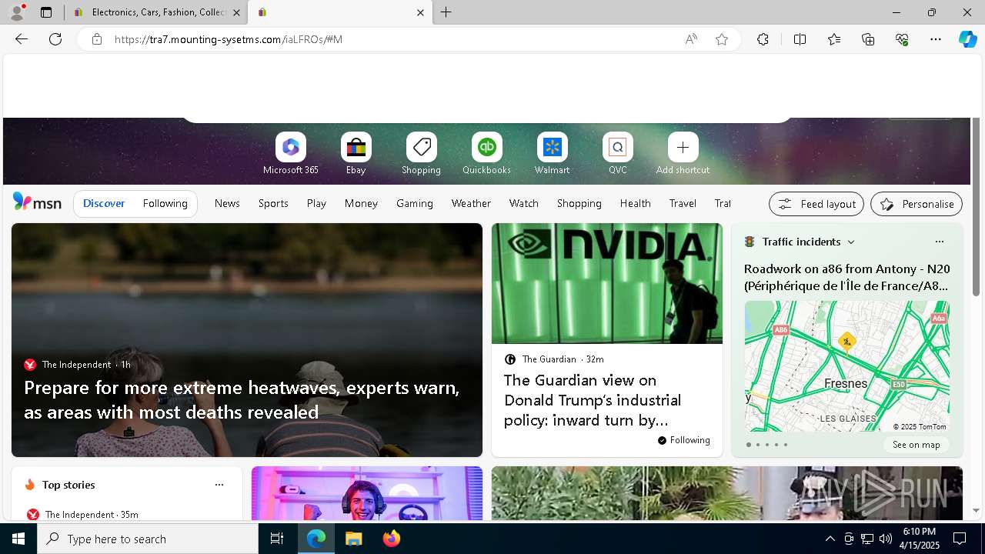
Task: Open Windows Start menu
Action: tap(18, 539)
